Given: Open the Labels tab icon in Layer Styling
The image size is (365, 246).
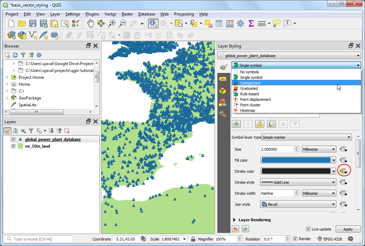Looking at the screenshot, I should coord(223,79).
